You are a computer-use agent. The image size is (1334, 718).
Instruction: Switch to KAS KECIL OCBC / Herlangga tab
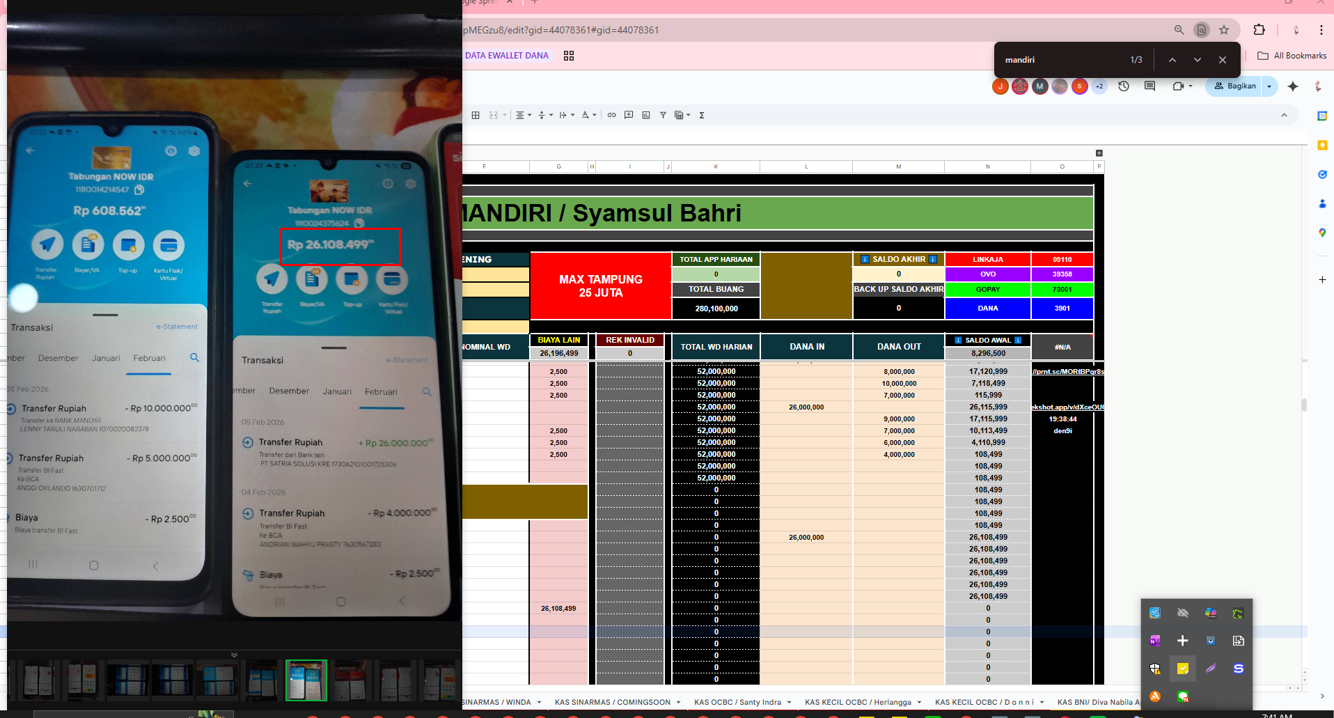tap(858, 702)
